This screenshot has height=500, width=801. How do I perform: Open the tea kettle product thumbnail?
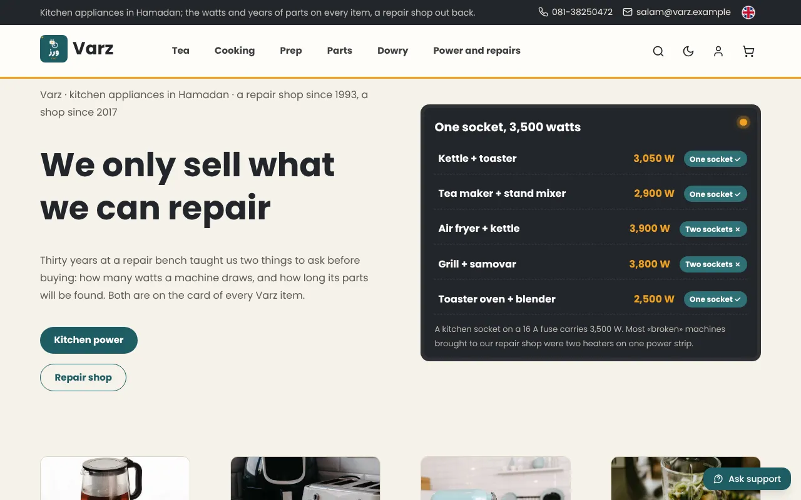115,478
